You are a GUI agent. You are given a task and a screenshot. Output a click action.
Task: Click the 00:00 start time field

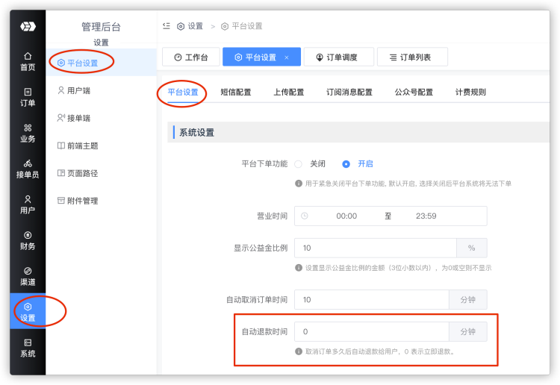(x=346, y=216)
